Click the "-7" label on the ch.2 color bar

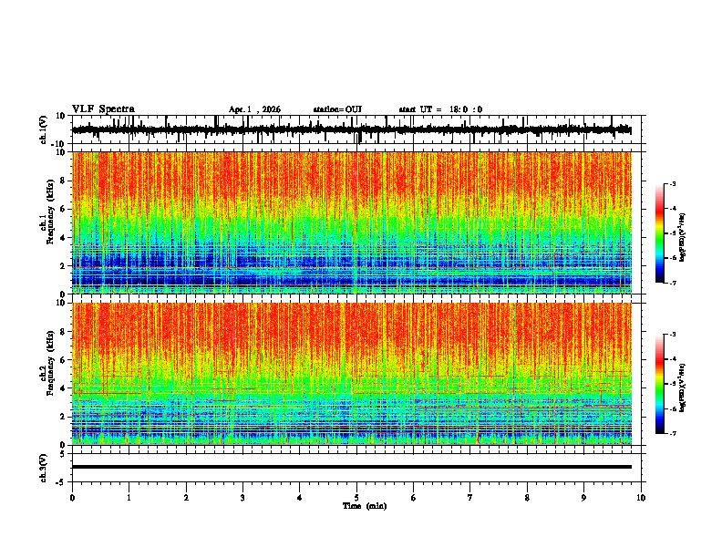(x=673, y=433)
